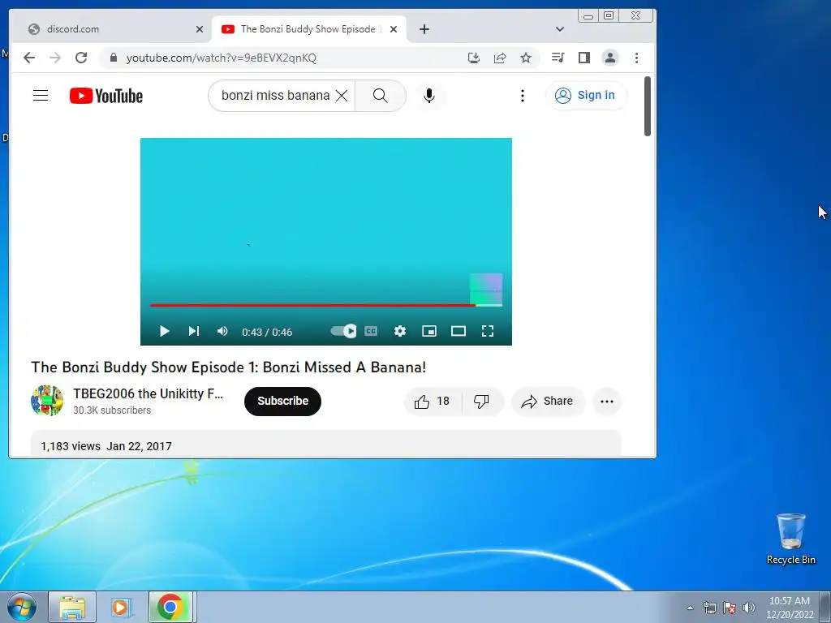Subscribe to the channel

coord(282,401)
